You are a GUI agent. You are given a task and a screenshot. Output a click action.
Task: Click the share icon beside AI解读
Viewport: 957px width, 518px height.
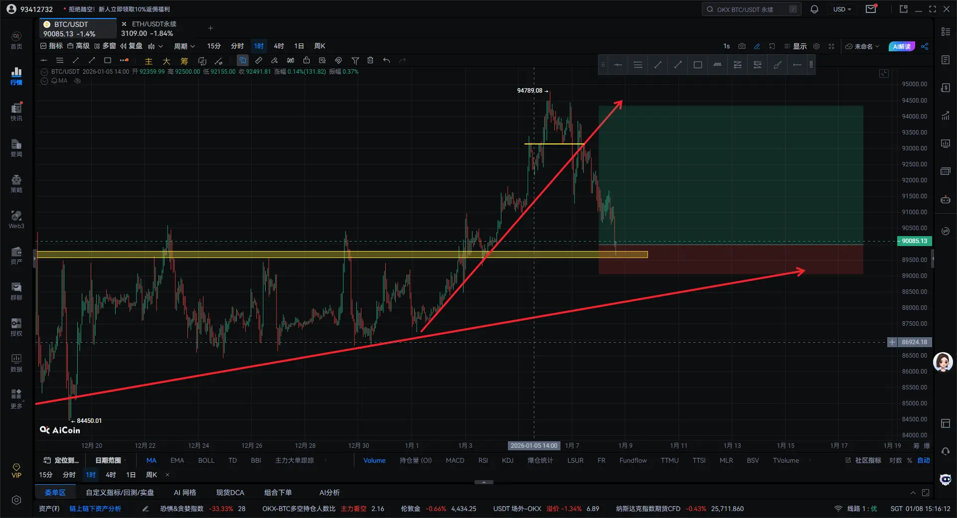pos(925,46)
